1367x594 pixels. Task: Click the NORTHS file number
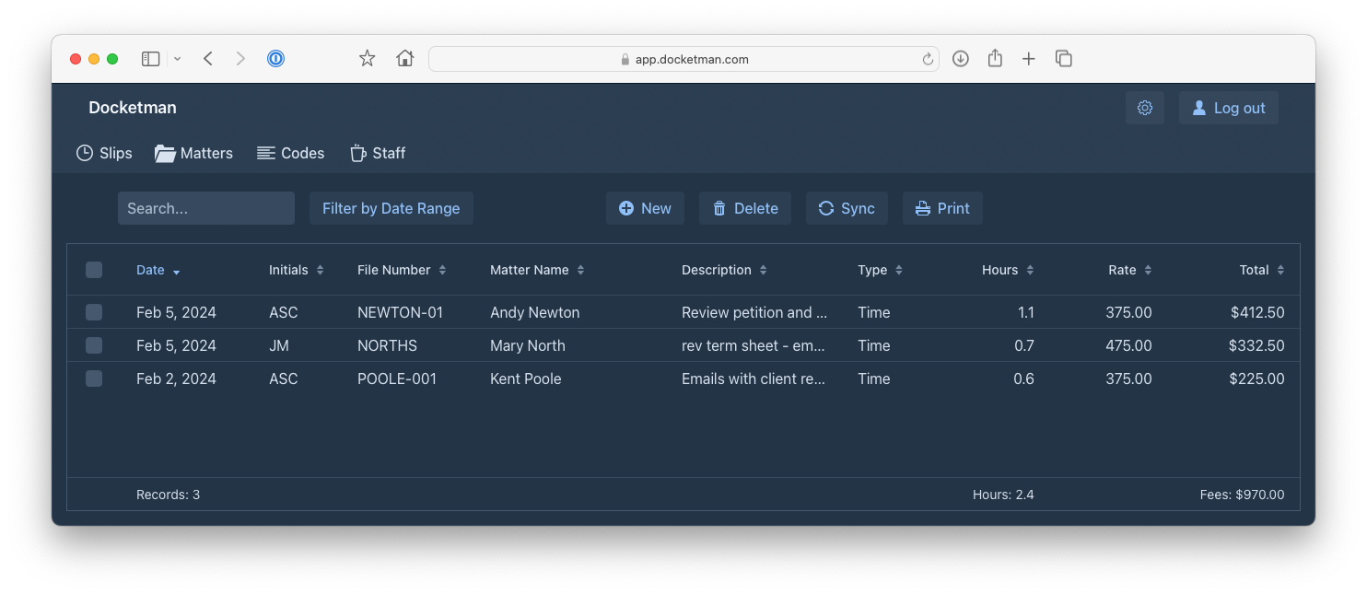[387, 345]
